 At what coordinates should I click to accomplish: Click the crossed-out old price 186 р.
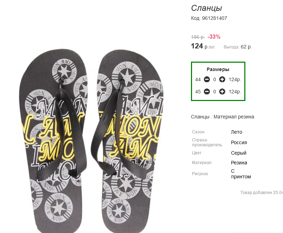198,37
